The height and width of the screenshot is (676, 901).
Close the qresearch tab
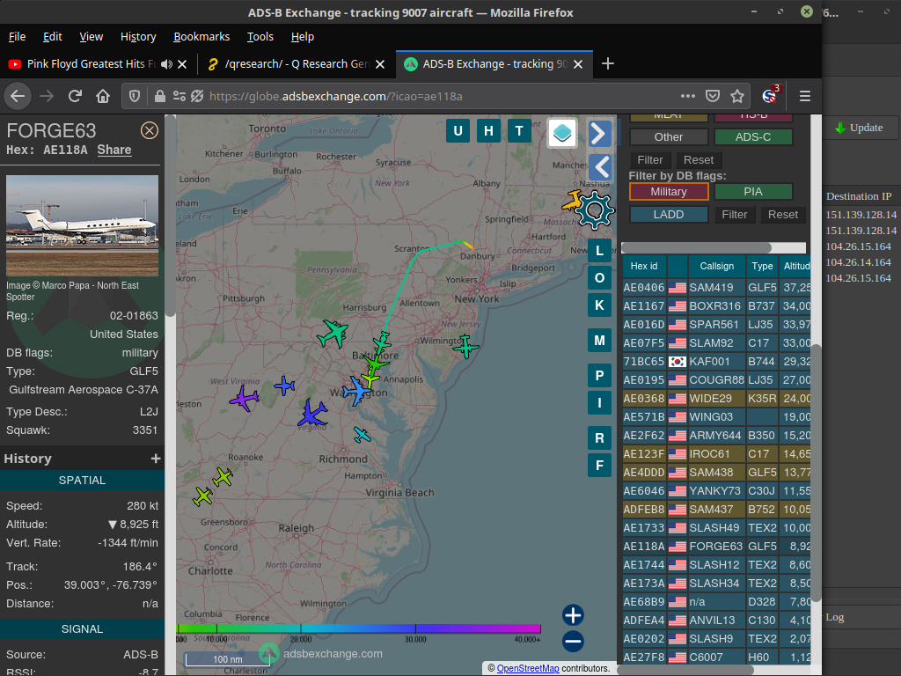tap(380, 64)
